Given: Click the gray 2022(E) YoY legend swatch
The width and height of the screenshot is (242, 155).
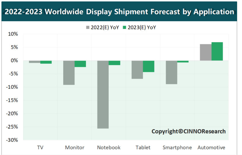Looking at the screenshot, I should [x=88, y=28].
